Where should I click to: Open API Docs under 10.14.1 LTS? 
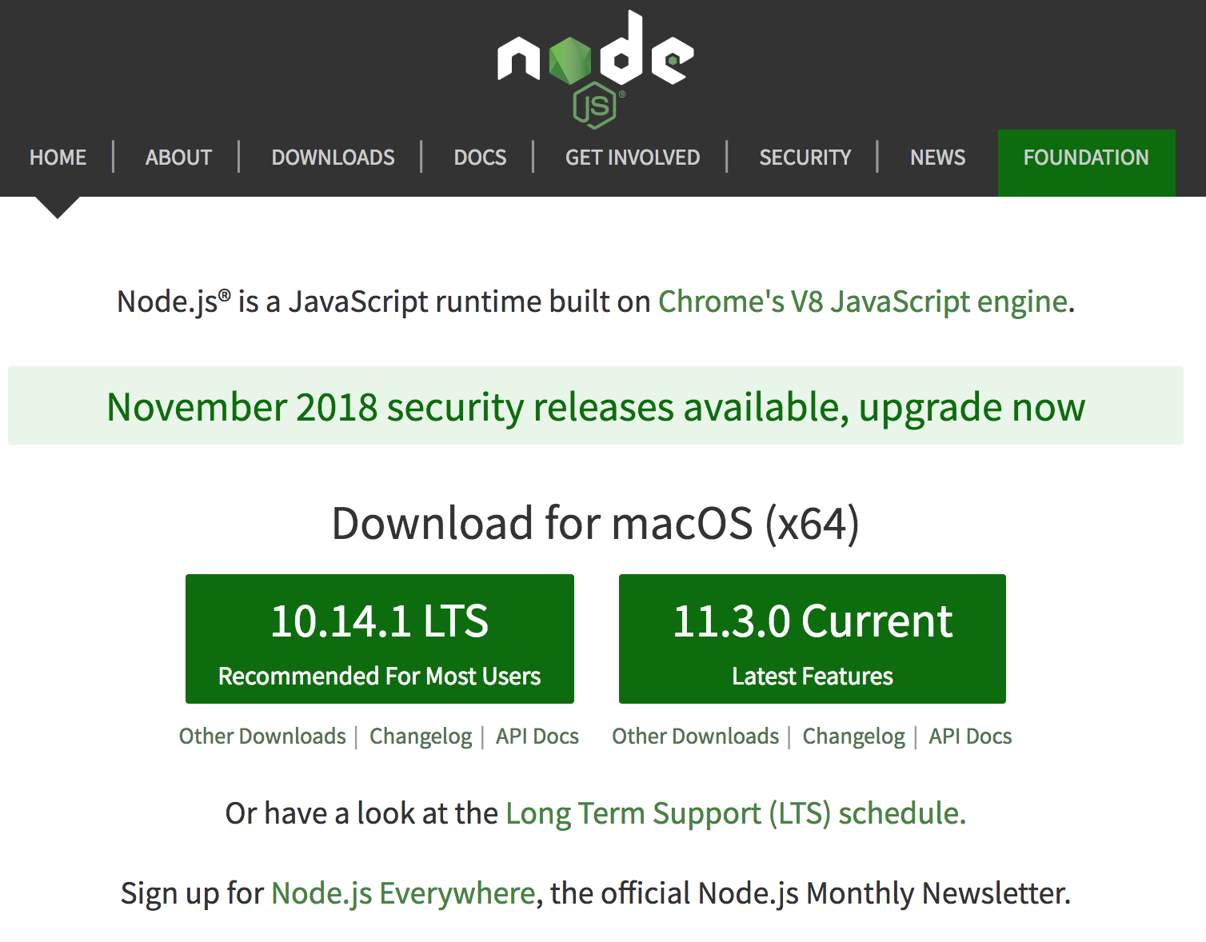(537, 736)
